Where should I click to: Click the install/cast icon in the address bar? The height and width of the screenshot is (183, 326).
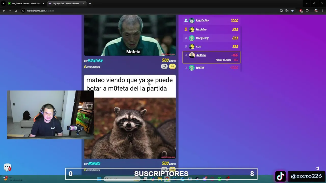(281, 11)
